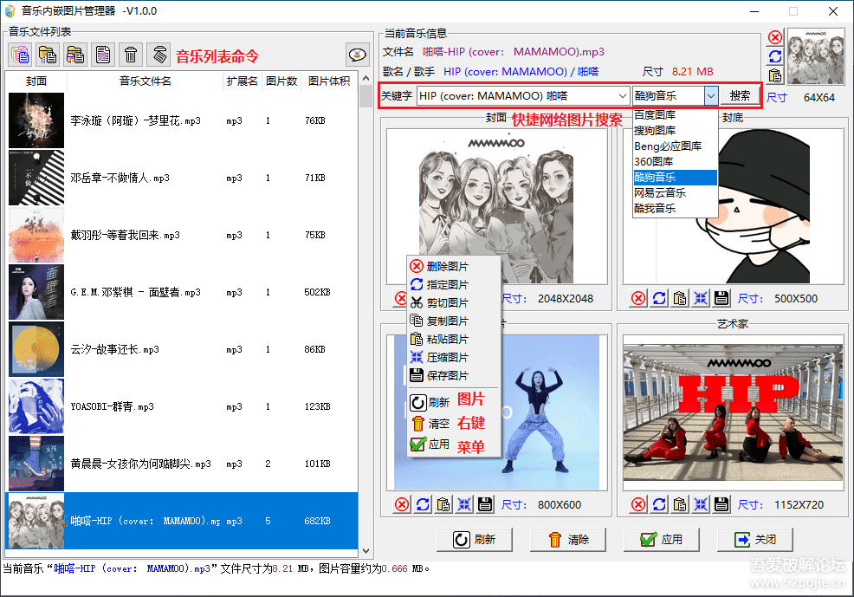Click the trash can icon in music list toolbar

pos(130,55)
